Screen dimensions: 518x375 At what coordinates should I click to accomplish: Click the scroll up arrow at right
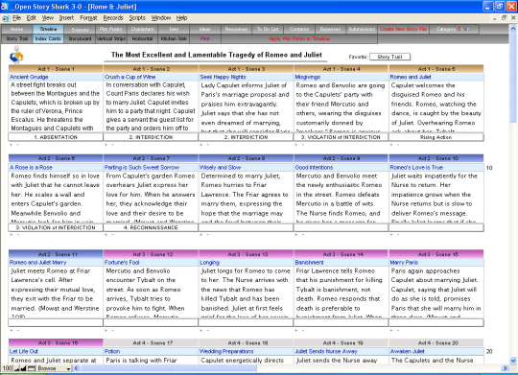tap(513, 29)
